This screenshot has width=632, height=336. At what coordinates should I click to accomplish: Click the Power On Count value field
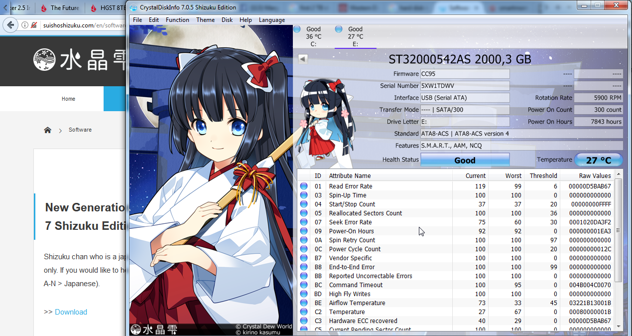point(599,110)
